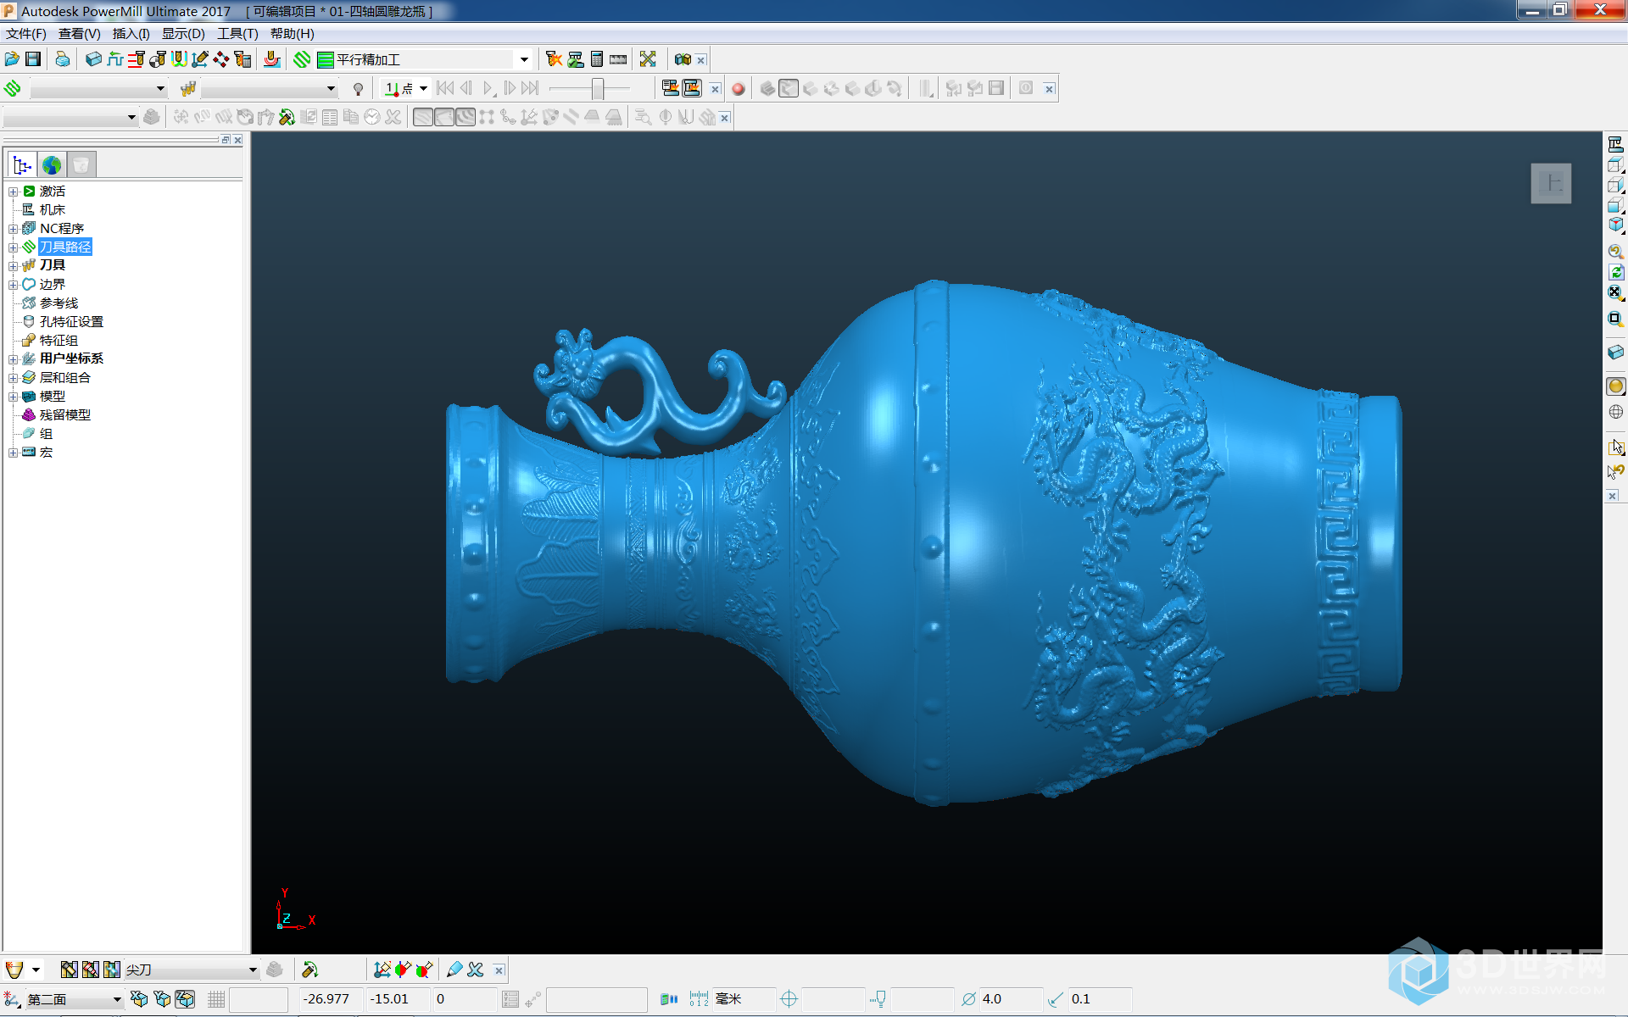This screenshot has width=1628, height=1017.
Task: Select 孔特征设置 in the explorer tree
Action: pos(71,322)
